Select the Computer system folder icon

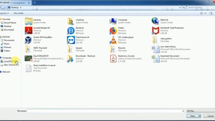[113, 21]
